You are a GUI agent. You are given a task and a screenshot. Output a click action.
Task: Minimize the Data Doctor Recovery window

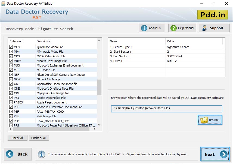point(202,4)
